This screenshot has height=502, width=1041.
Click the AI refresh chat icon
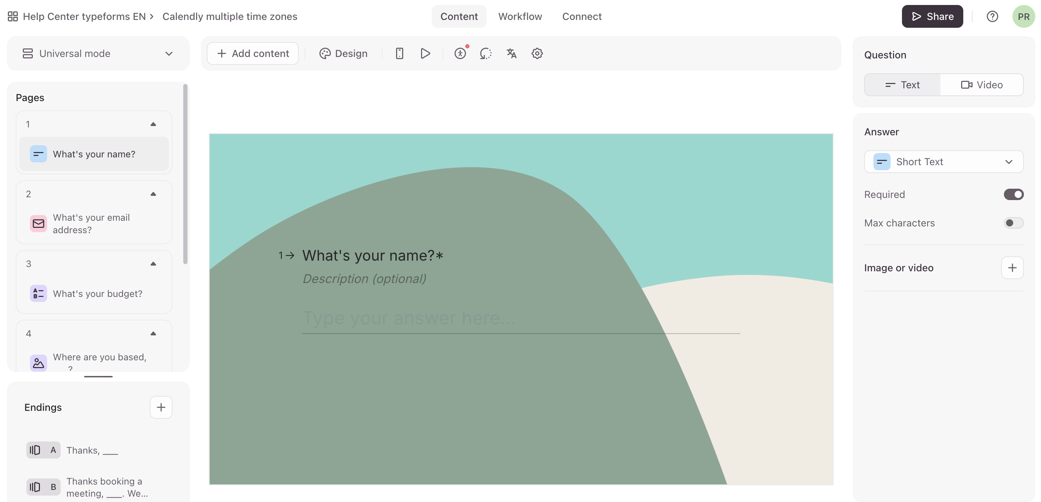(x=485, y=53)
